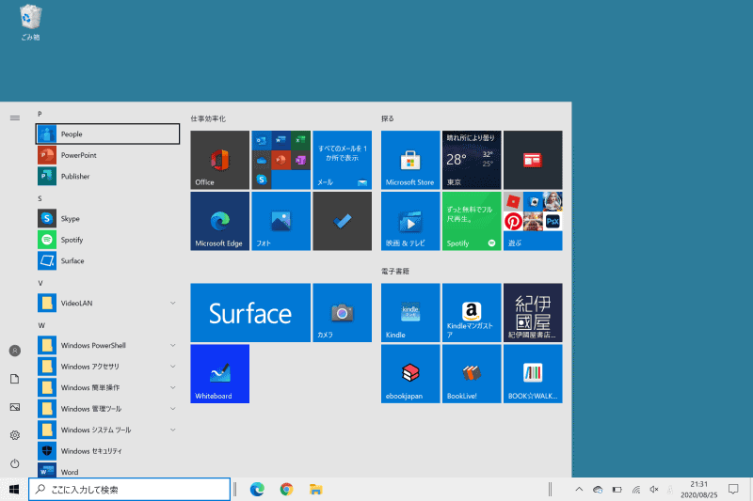Open the OneDrive cloud tray icon
Image resolution: width=753 pixels, height=501 pixels.
click(598, 489)
